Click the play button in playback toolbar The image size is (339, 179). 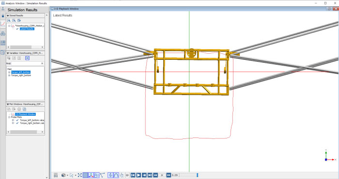[x=139, y=175]
